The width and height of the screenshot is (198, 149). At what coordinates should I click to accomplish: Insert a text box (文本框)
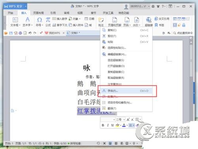click(x=15, y=22)
